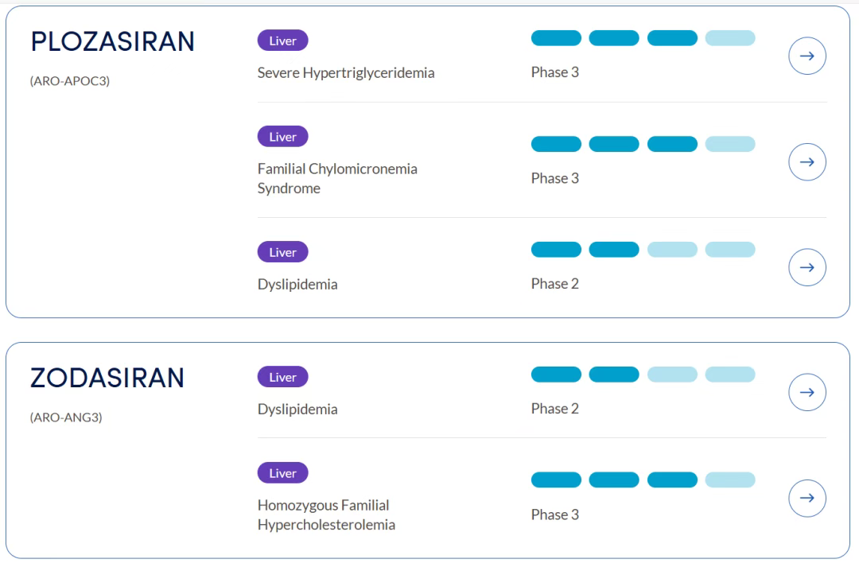Open Familial Chylomicronemia Syndrome indication

[337, 178]
